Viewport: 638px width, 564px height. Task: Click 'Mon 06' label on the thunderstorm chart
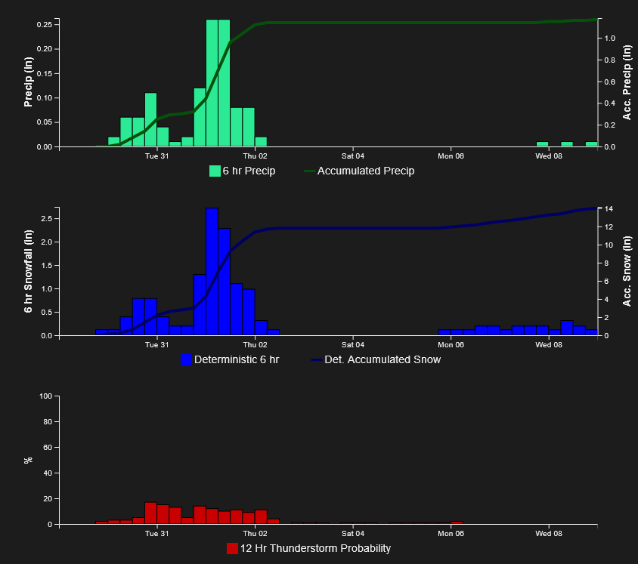[x=451, y=534]
